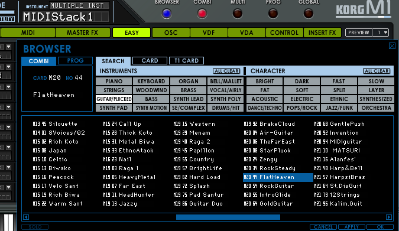Select the EASY tab
The width and height of the screenshot is (399, 231).
click(x=132, y=32)
